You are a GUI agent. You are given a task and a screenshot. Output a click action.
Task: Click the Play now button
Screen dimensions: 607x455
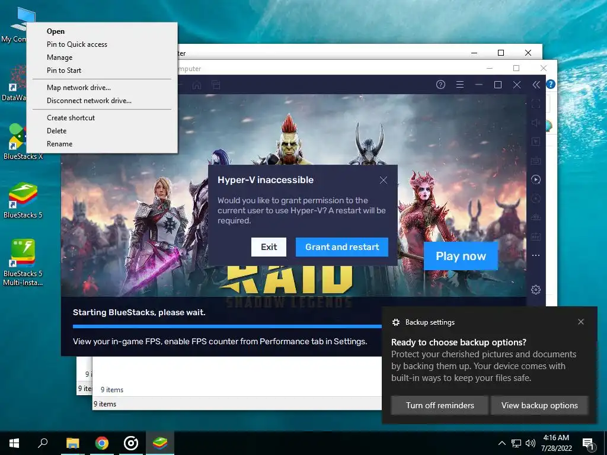pyautogui.click(x=461, y=256)
